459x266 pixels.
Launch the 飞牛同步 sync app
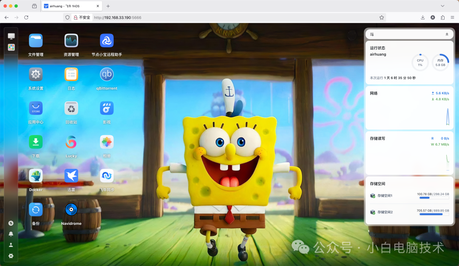[x=107, y=176]
